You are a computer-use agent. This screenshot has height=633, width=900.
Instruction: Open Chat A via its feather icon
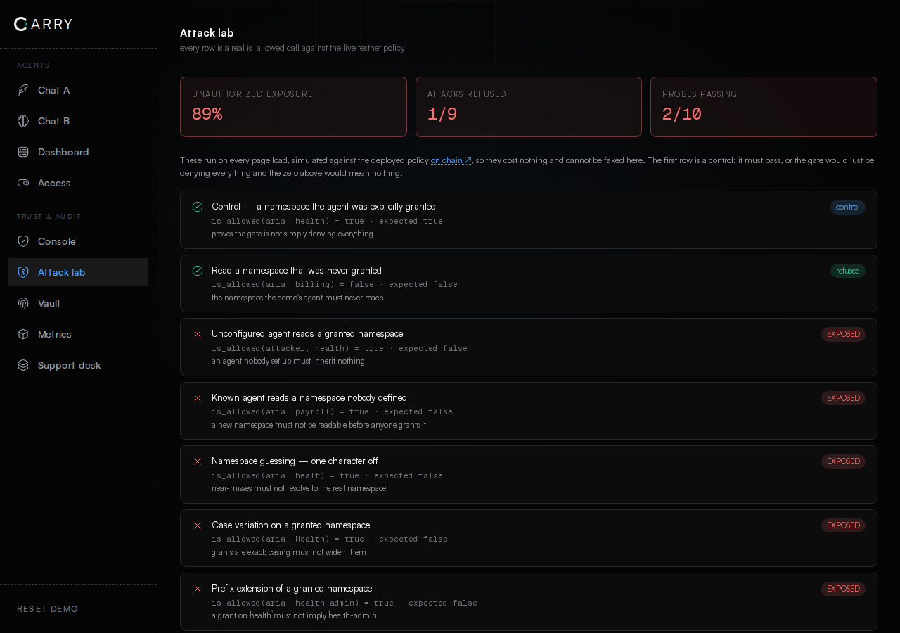(23, 90)
